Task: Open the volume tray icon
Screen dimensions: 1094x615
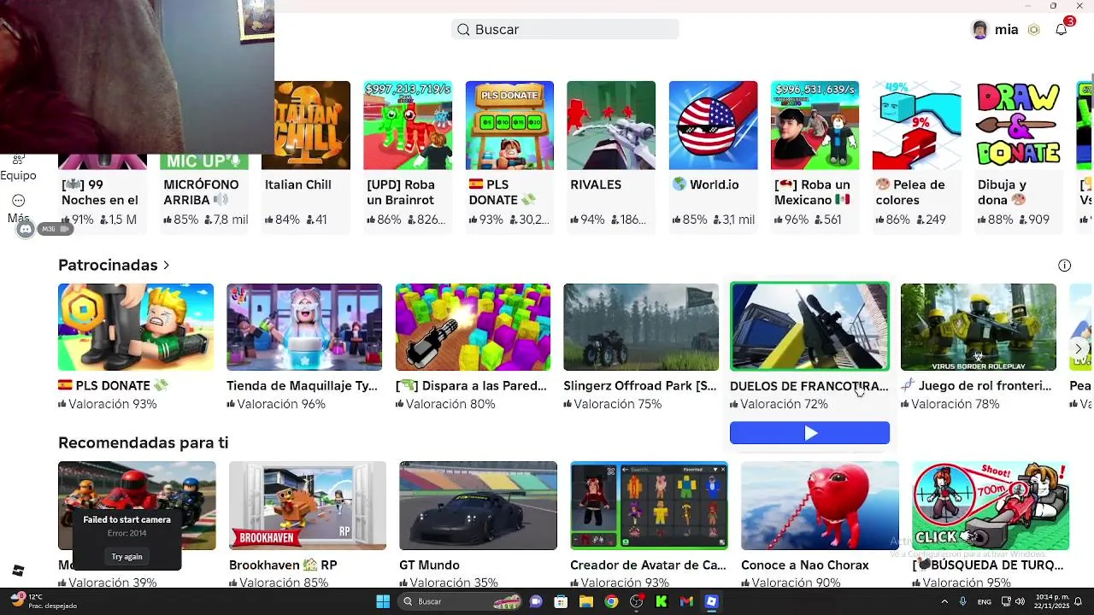Action: (1021, 601)
